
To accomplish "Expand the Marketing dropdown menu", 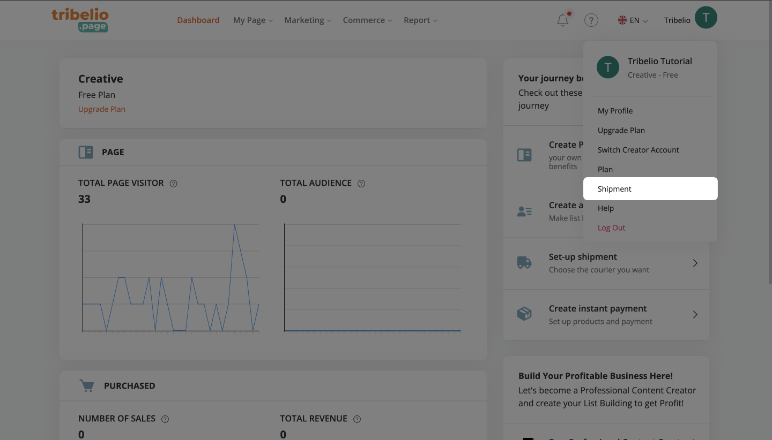I will coord(307,20).
